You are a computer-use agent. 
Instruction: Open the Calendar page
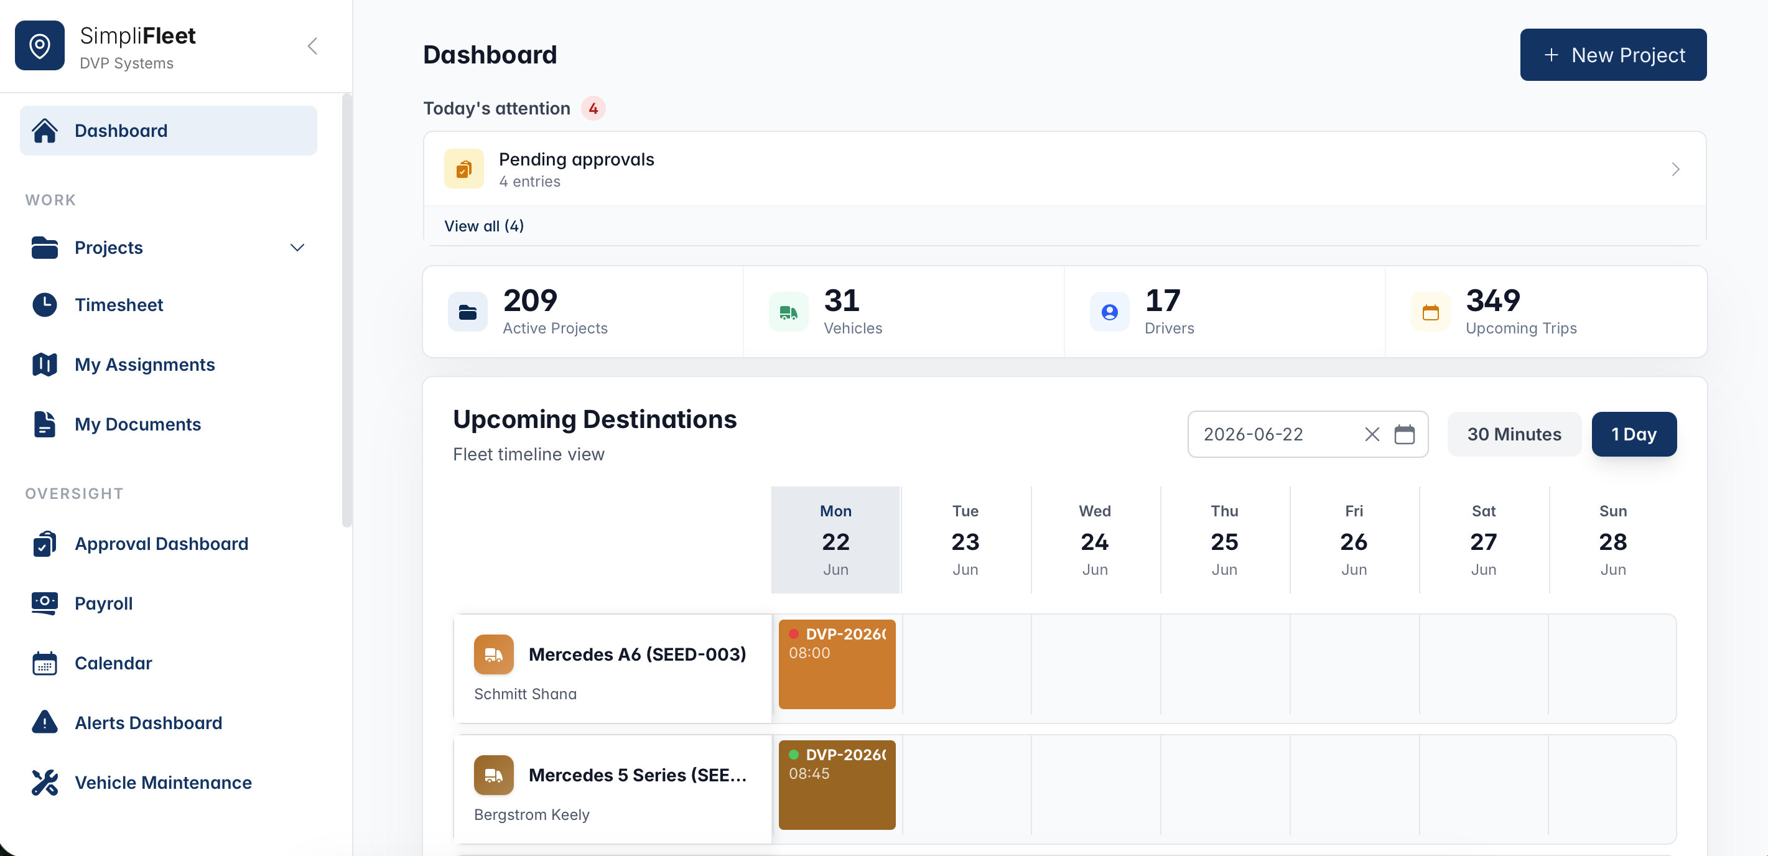tap(113, 663)
